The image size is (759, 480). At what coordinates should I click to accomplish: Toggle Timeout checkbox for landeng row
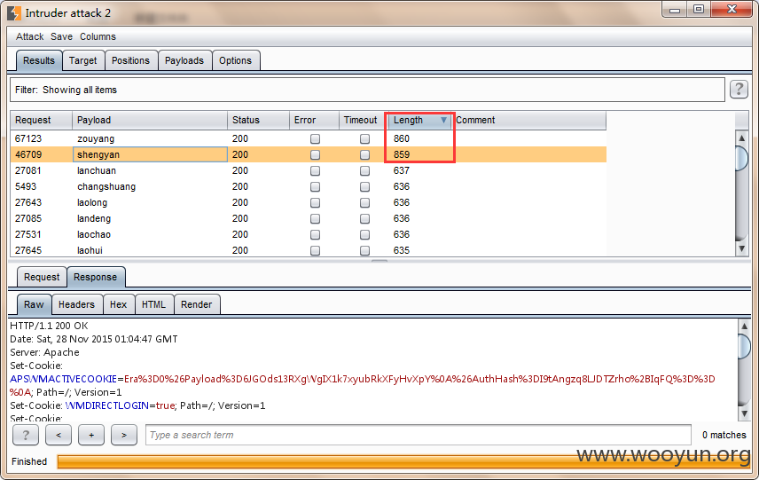pos(365,219)
